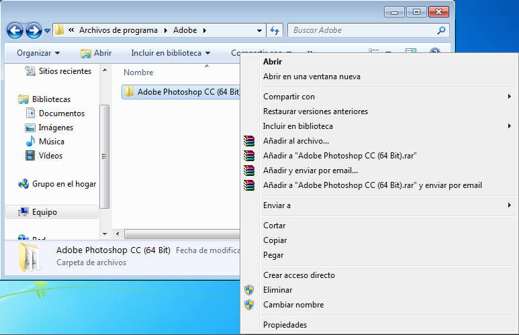Select 'Archivos de programa' breadcrumb
Viewport: 519px width, 335px height.
pos(118,30)
